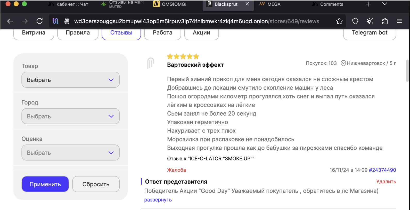Reload the current page
410x210 pixels.
[x=39, y=21]
